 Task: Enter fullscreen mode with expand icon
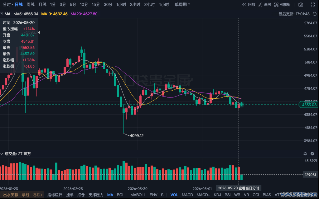coord(313,4)
